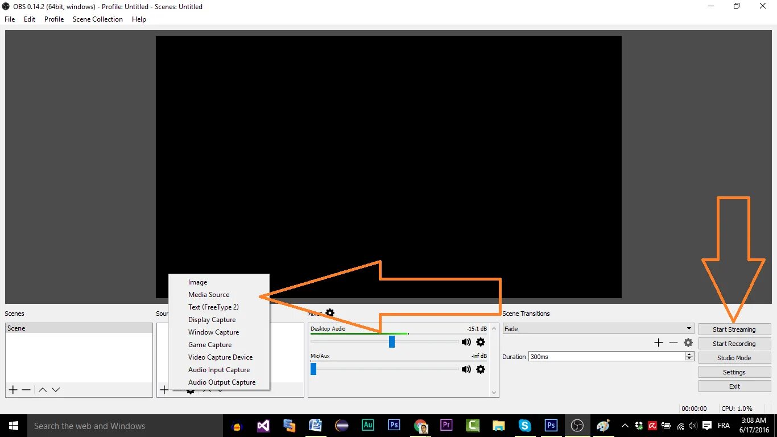Add a source with the plus icon
Viewport: 777px width, 437px height.
(x=164, y=390)
